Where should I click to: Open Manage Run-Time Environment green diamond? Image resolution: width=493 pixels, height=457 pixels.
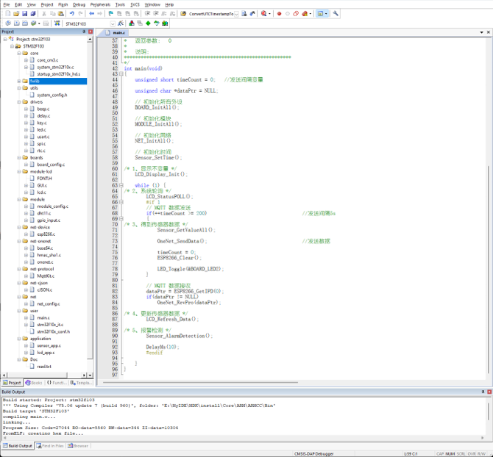tap(148, 24)
